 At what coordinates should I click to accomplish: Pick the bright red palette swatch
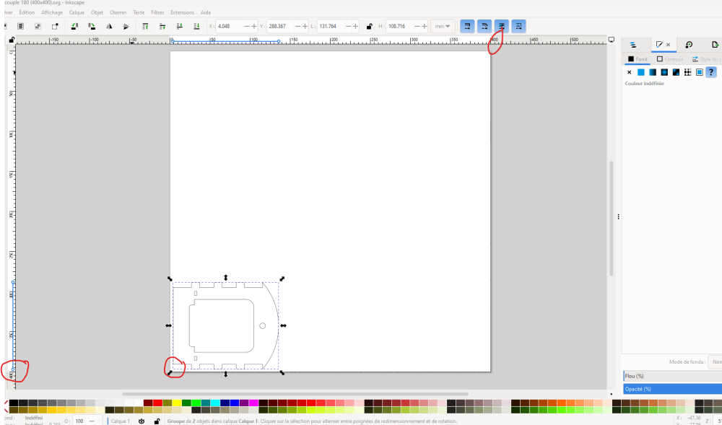(157, 403)
